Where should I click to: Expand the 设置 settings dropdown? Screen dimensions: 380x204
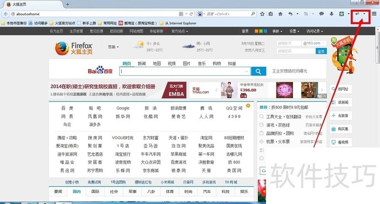click(294, 31)
